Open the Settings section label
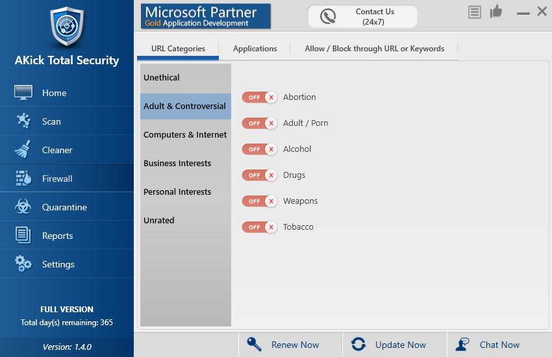The image size is (552, 357). [x=58, y=264]
